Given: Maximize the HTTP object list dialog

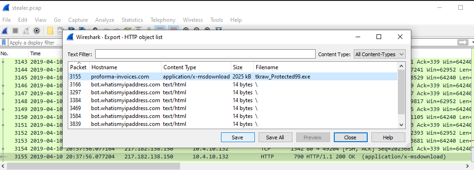Looking at the screenshot, I should coord(378,37).
